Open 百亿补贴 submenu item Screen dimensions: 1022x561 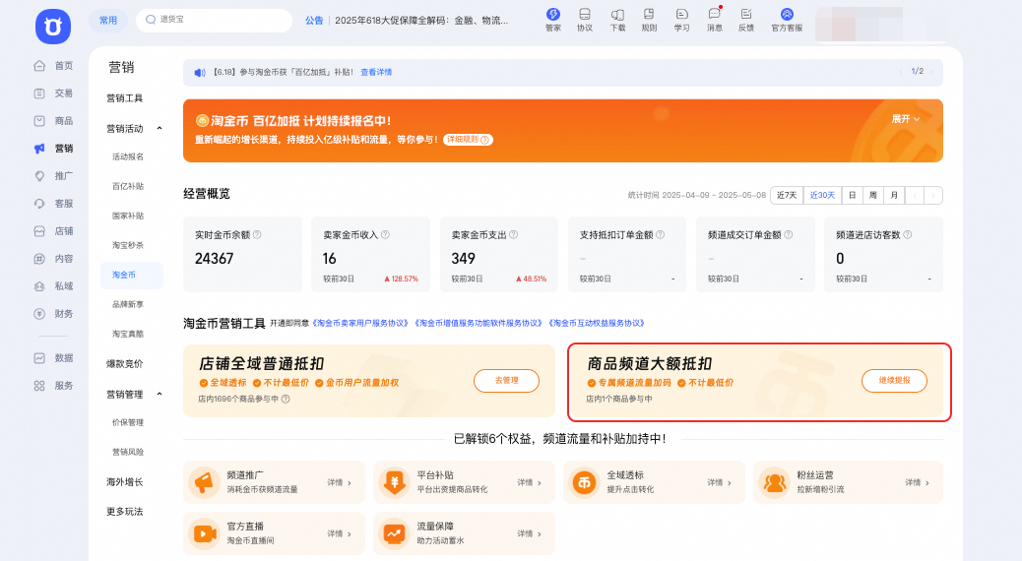point(128,186)
